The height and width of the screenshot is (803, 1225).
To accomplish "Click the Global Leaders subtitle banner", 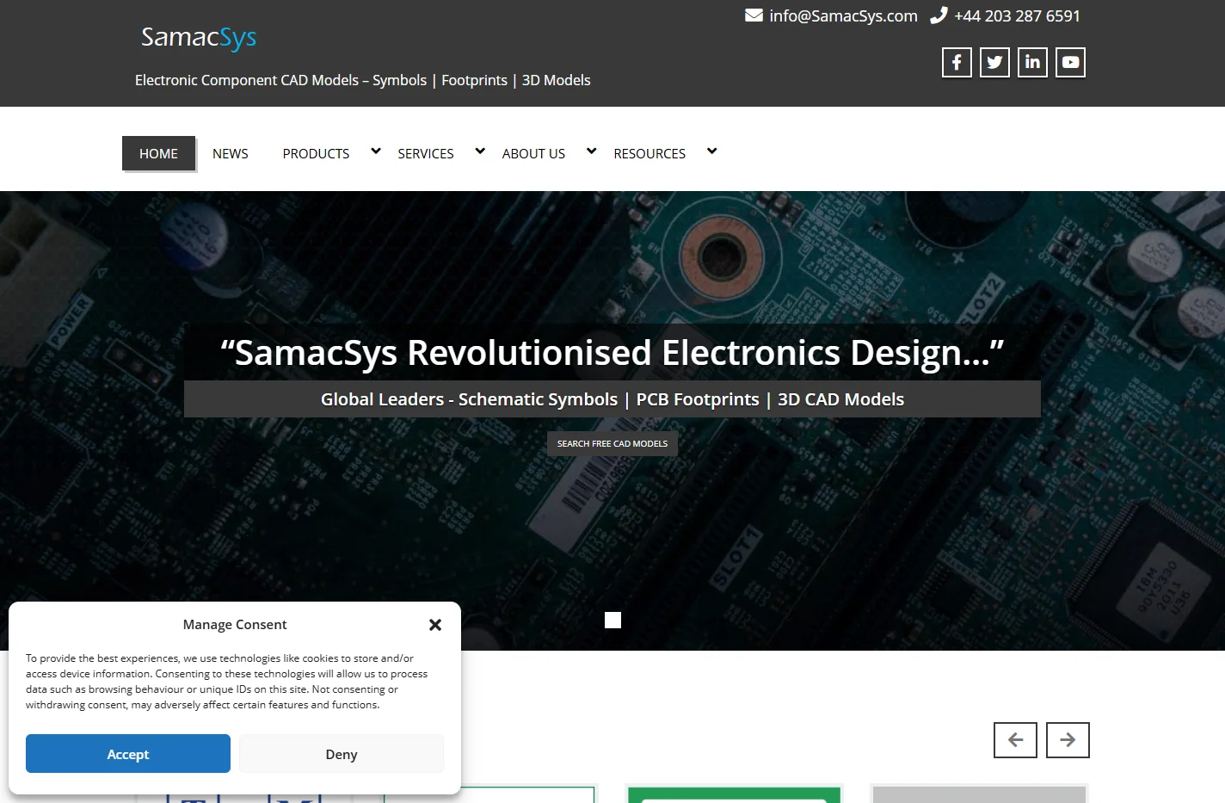I will coord(612,399).
